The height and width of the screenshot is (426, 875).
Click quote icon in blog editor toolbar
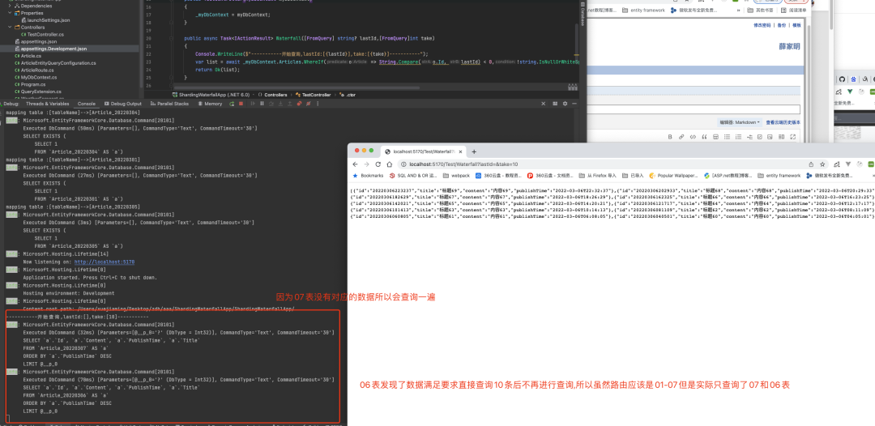click(704, 137)
